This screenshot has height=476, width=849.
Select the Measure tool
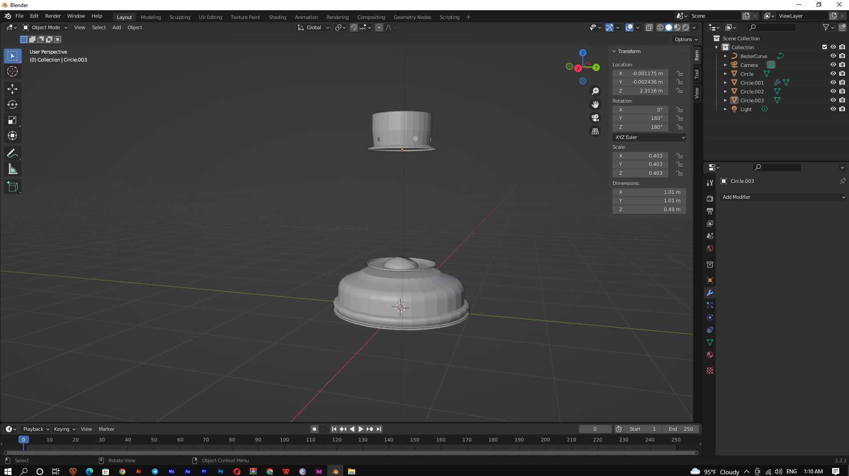point(12,169)
